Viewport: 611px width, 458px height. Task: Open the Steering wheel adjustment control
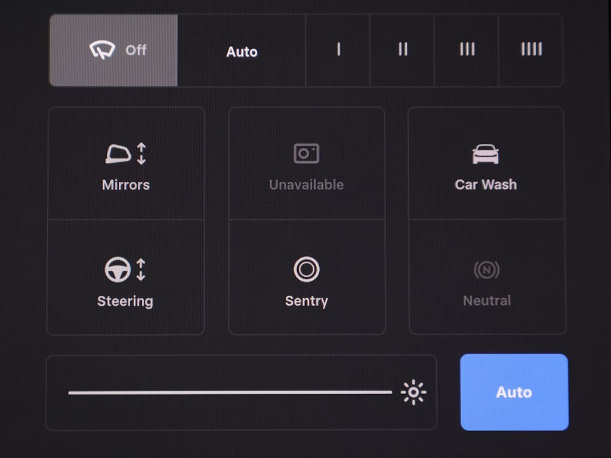click(125, 277)
